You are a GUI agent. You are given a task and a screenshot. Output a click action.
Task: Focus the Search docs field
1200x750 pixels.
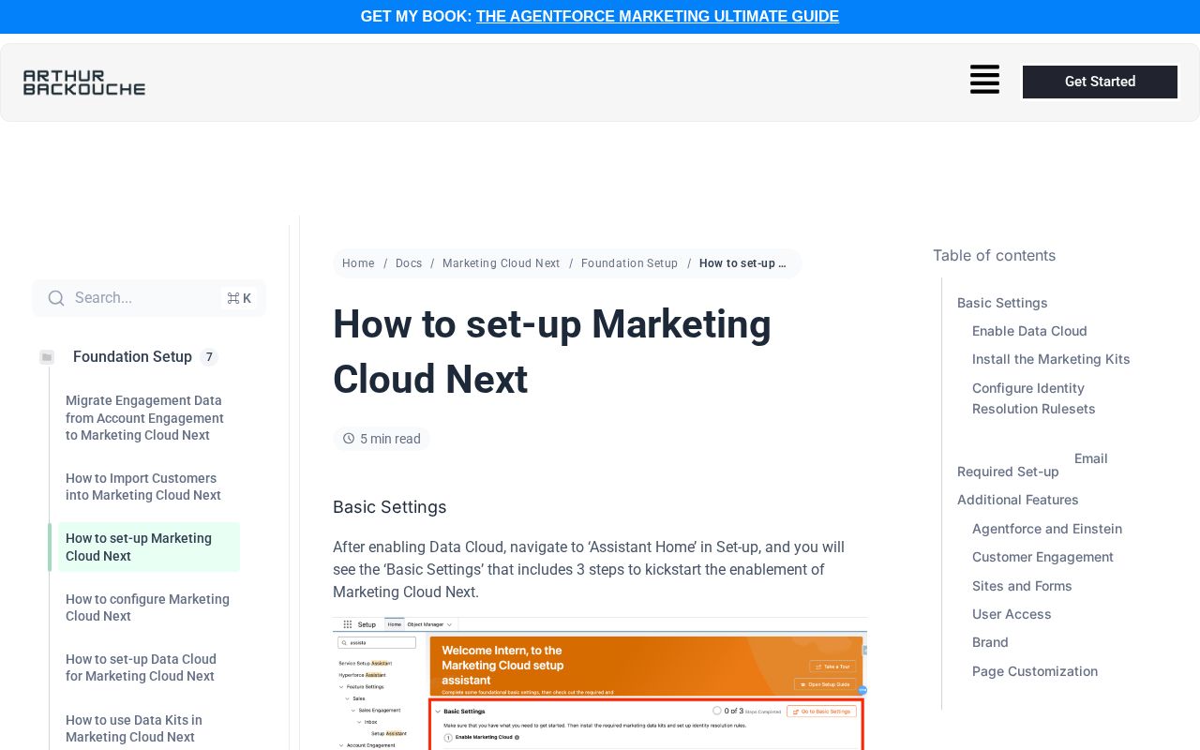(149, 298)
